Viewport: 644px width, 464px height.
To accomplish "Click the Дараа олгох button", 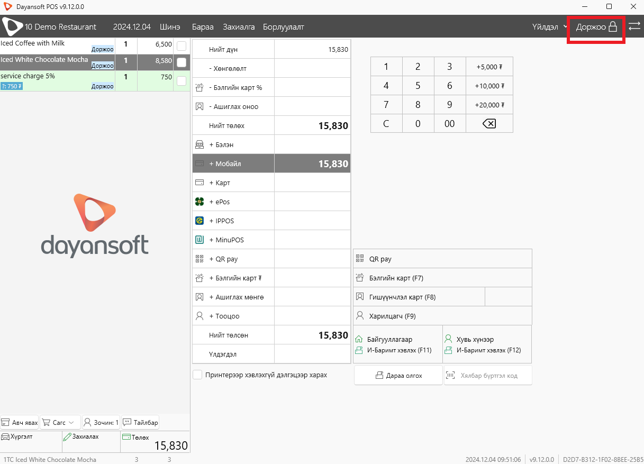I will tap(398, 375).
